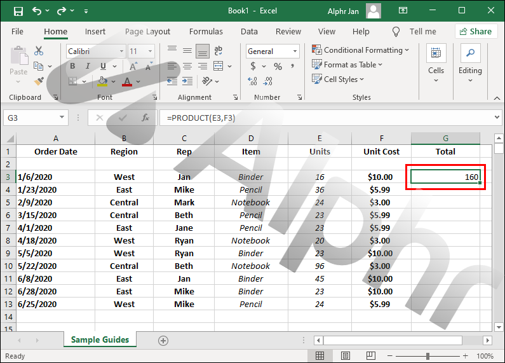Click the Cell Styles button
Screen dimensions: 505x363
coord(340,79)
